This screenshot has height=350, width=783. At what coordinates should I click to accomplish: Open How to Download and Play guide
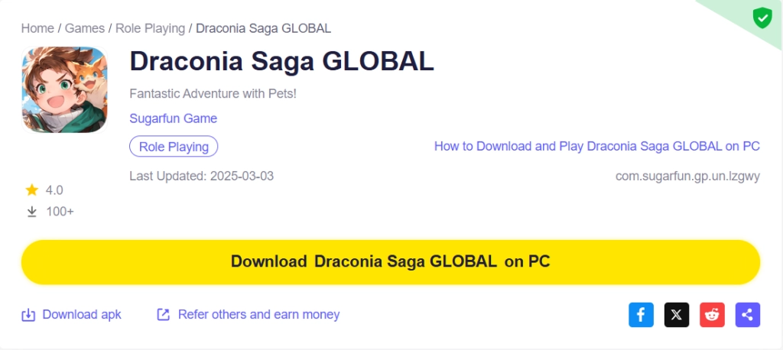tap(596, 146)
